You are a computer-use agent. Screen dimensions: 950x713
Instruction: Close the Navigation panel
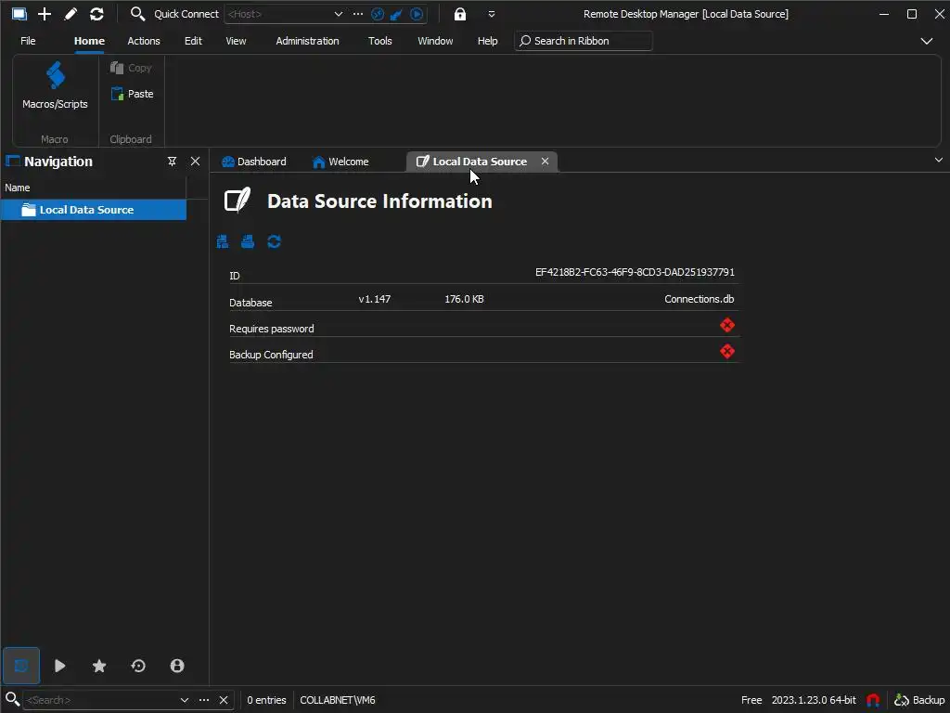coord(195,162)
